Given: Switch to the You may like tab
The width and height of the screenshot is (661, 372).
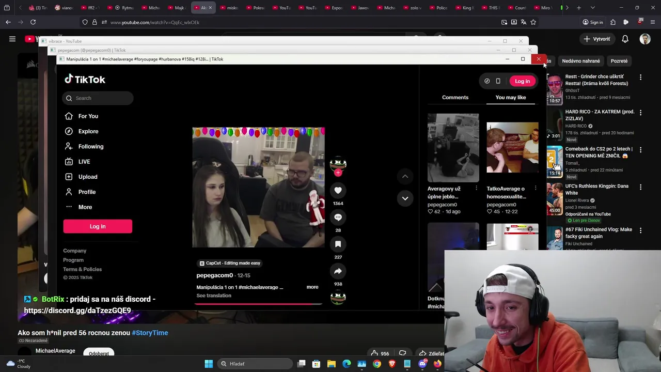Looking at the screenshot, I should pos(511,97).
